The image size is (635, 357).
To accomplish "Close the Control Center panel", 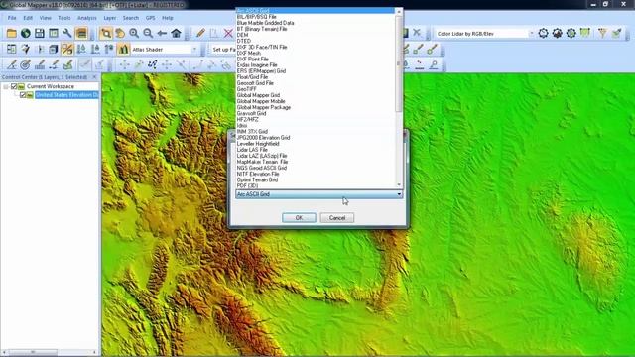I will (95, 77).
